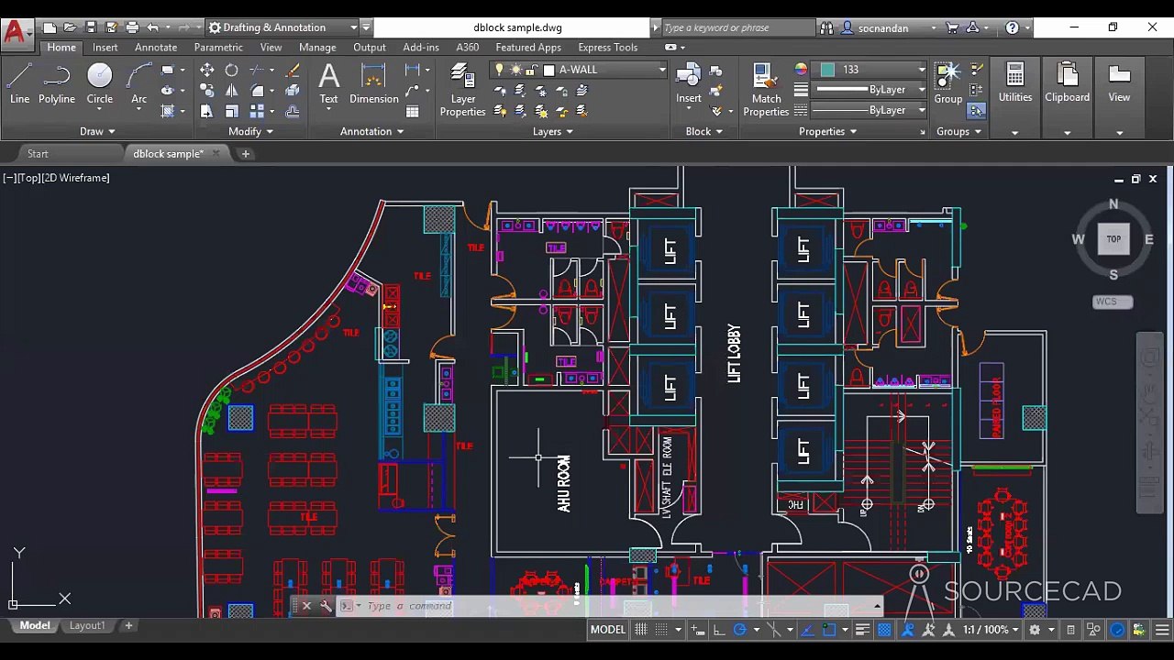1174x660 pixels.
Task: Click the Offset tool icon
Action: (293, 111)
